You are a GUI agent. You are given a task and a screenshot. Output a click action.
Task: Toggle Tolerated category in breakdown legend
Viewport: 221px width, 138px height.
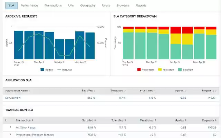(166, 69)
